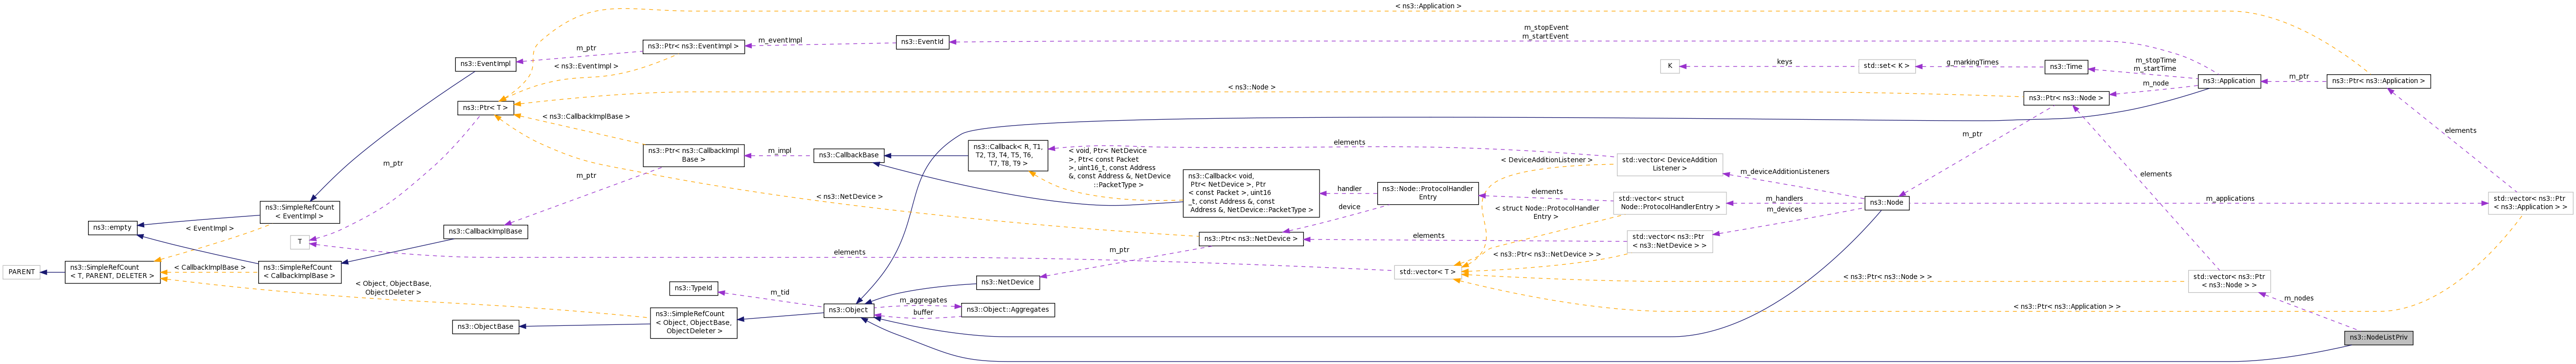Click the buffer edge label
The height and width of the screenshot is (364, 2576).
click(x=922, y=312)
